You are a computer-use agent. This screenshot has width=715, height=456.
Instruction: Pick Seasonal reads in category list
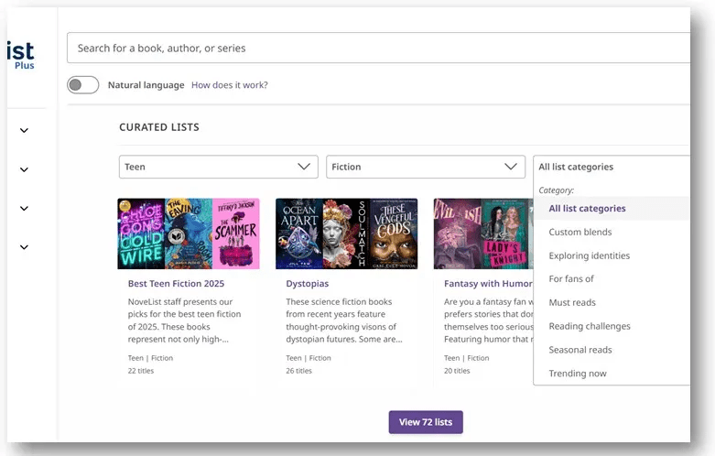tap(580, 350)
